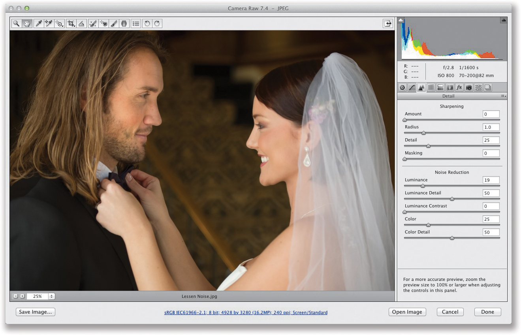Screen dimensions: 521x335
Task: Rotate image 90° counterclockwise
Action: click(147, 24)
